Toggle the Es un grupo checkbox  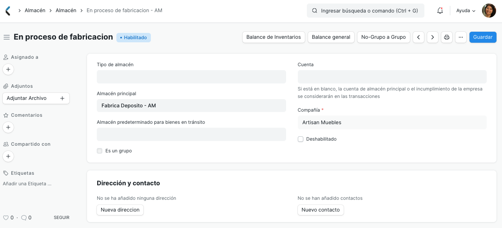(x=100, y=151)
